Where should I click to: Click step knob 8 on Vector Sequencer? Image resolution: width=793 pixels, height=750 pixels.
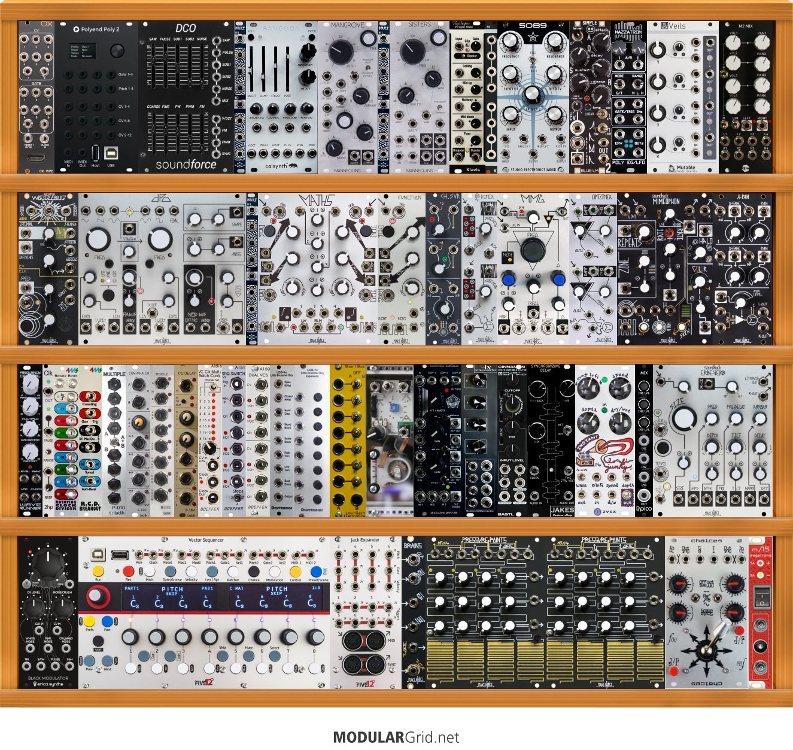(x=314, y=636)
